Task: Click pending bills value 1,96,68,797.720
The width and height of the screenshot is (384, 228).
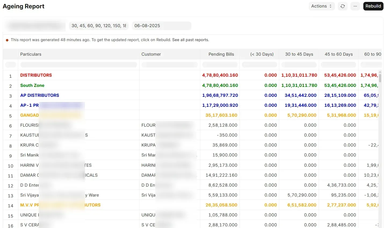Action: 220,95
